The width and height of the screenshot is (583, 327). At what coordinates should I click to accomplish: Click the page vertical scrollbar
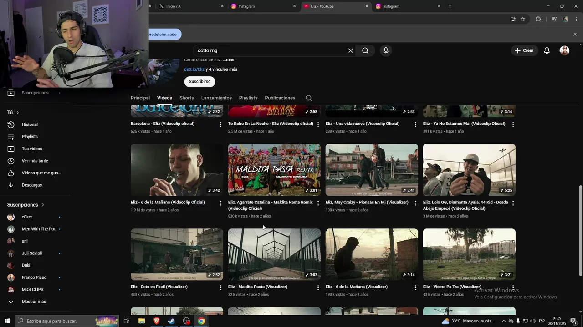coord(580,231)
